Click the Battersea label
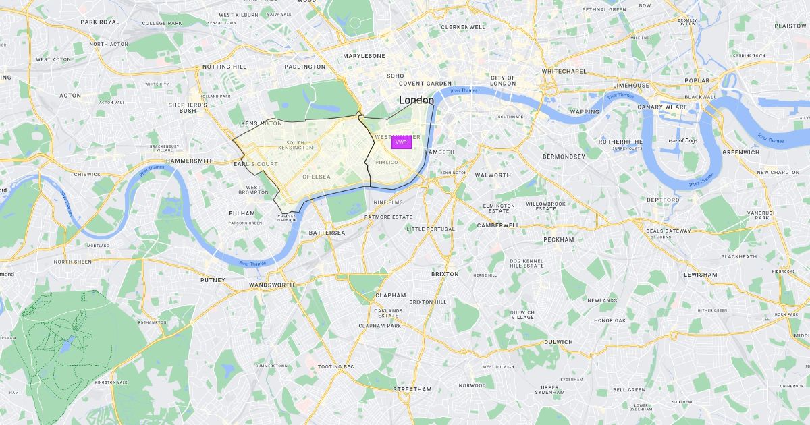The height and width of the screenshot is (425, 810). point(327,233)
